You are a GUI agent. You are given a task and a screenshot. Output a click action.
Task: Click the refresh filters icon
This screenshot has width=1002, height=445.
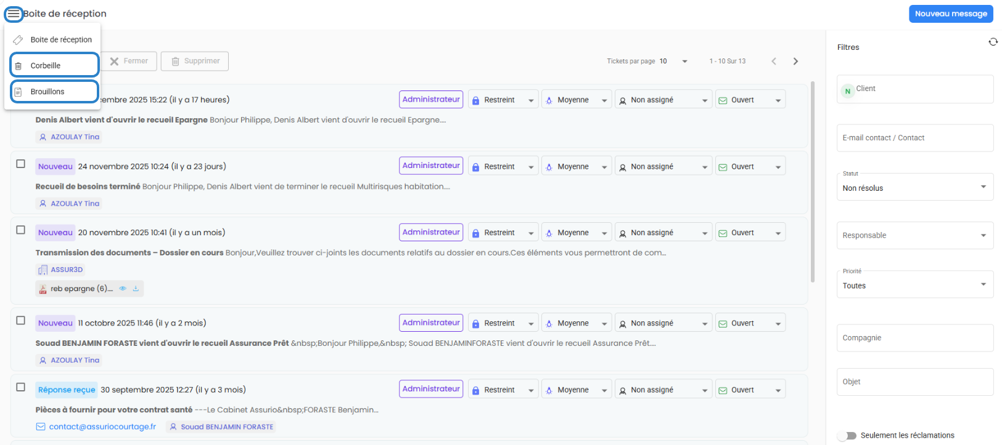993,42
